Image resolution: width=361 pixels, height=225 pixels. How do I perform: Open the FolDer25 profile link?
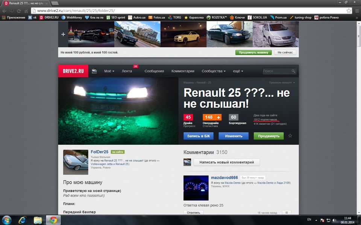click(x=99, y=152)
